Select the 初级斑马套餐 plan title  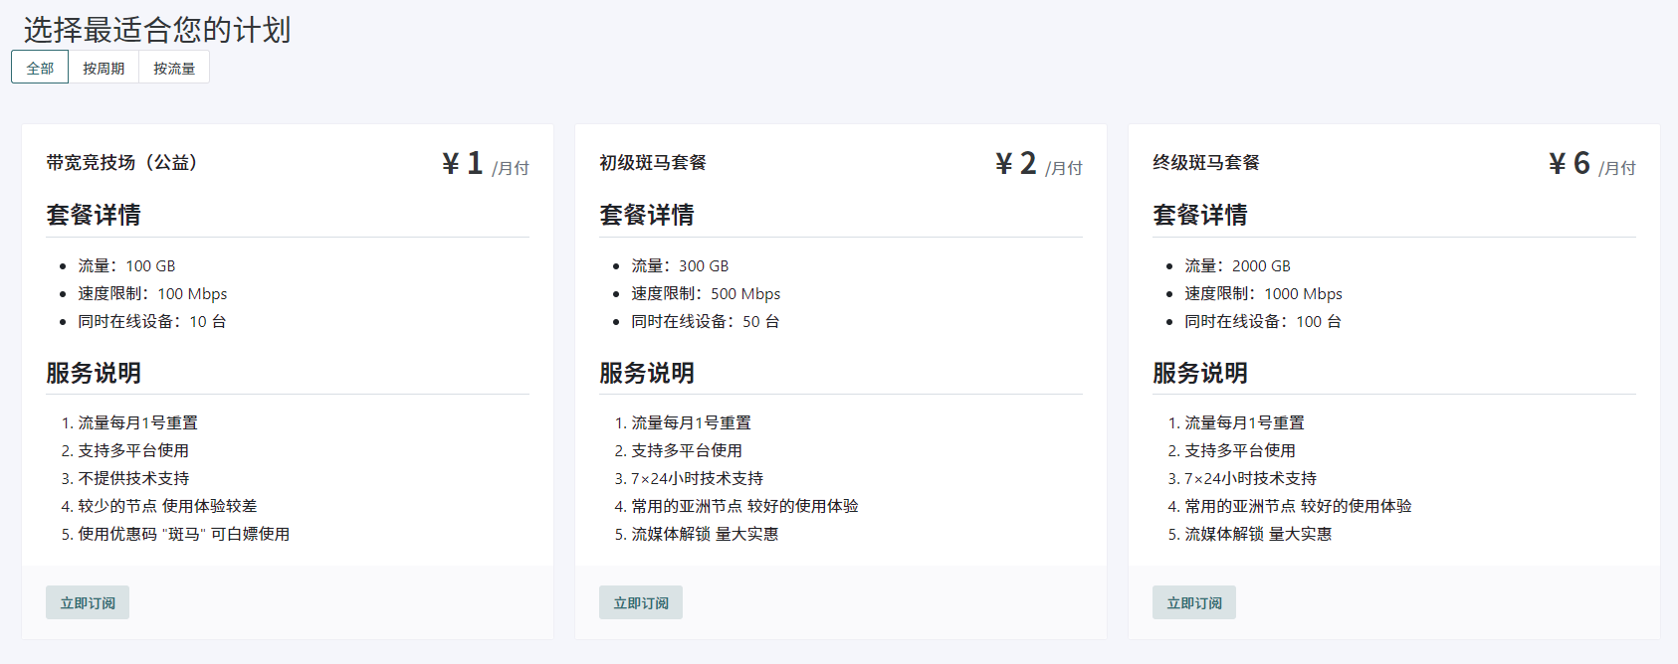pos(653,162)
